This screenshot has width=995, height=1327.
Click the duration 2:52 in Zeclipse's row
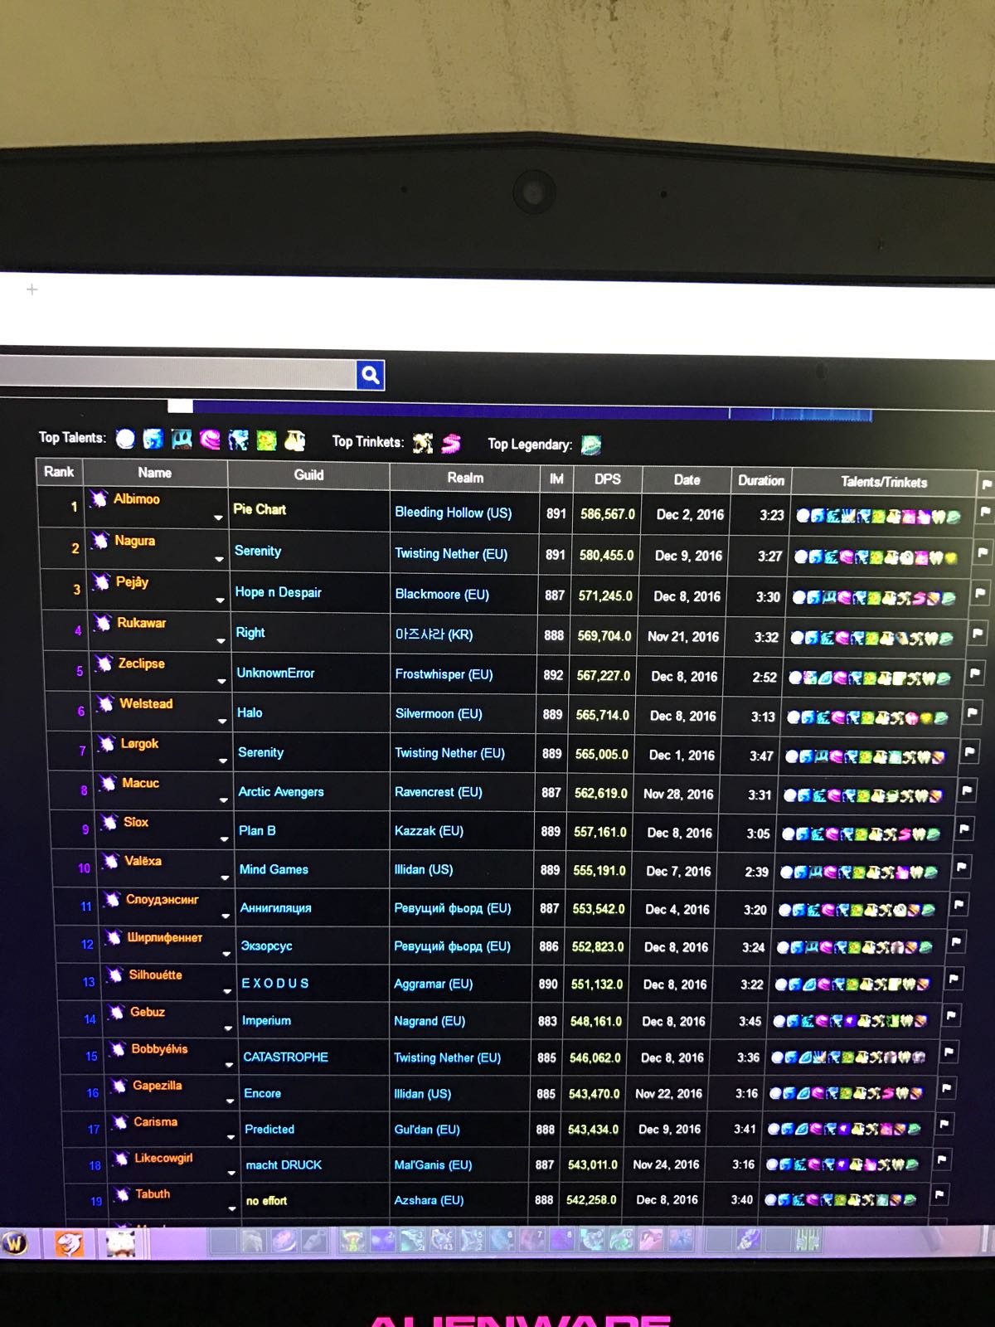pyautogui.click(x=764, y=677)
